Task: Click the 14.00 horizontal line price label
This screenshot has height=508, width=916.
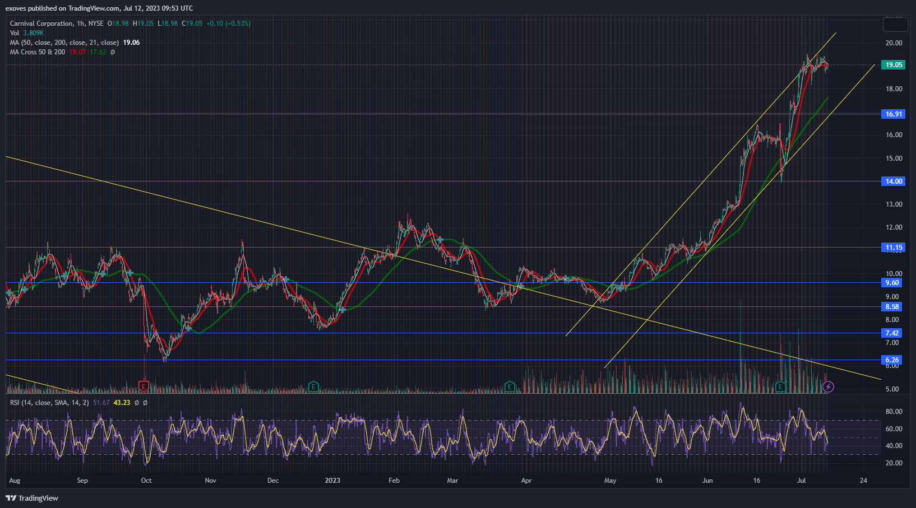Action: tap(894, 181)
